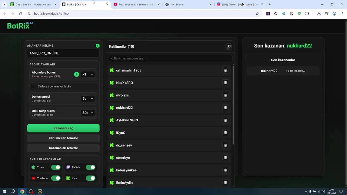Bookmark this page with star icon
Viewport: 347px width, 195px height.
point(257,14)
